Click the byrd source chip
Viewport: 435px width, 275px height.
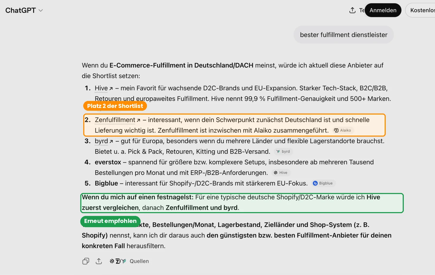283,152
